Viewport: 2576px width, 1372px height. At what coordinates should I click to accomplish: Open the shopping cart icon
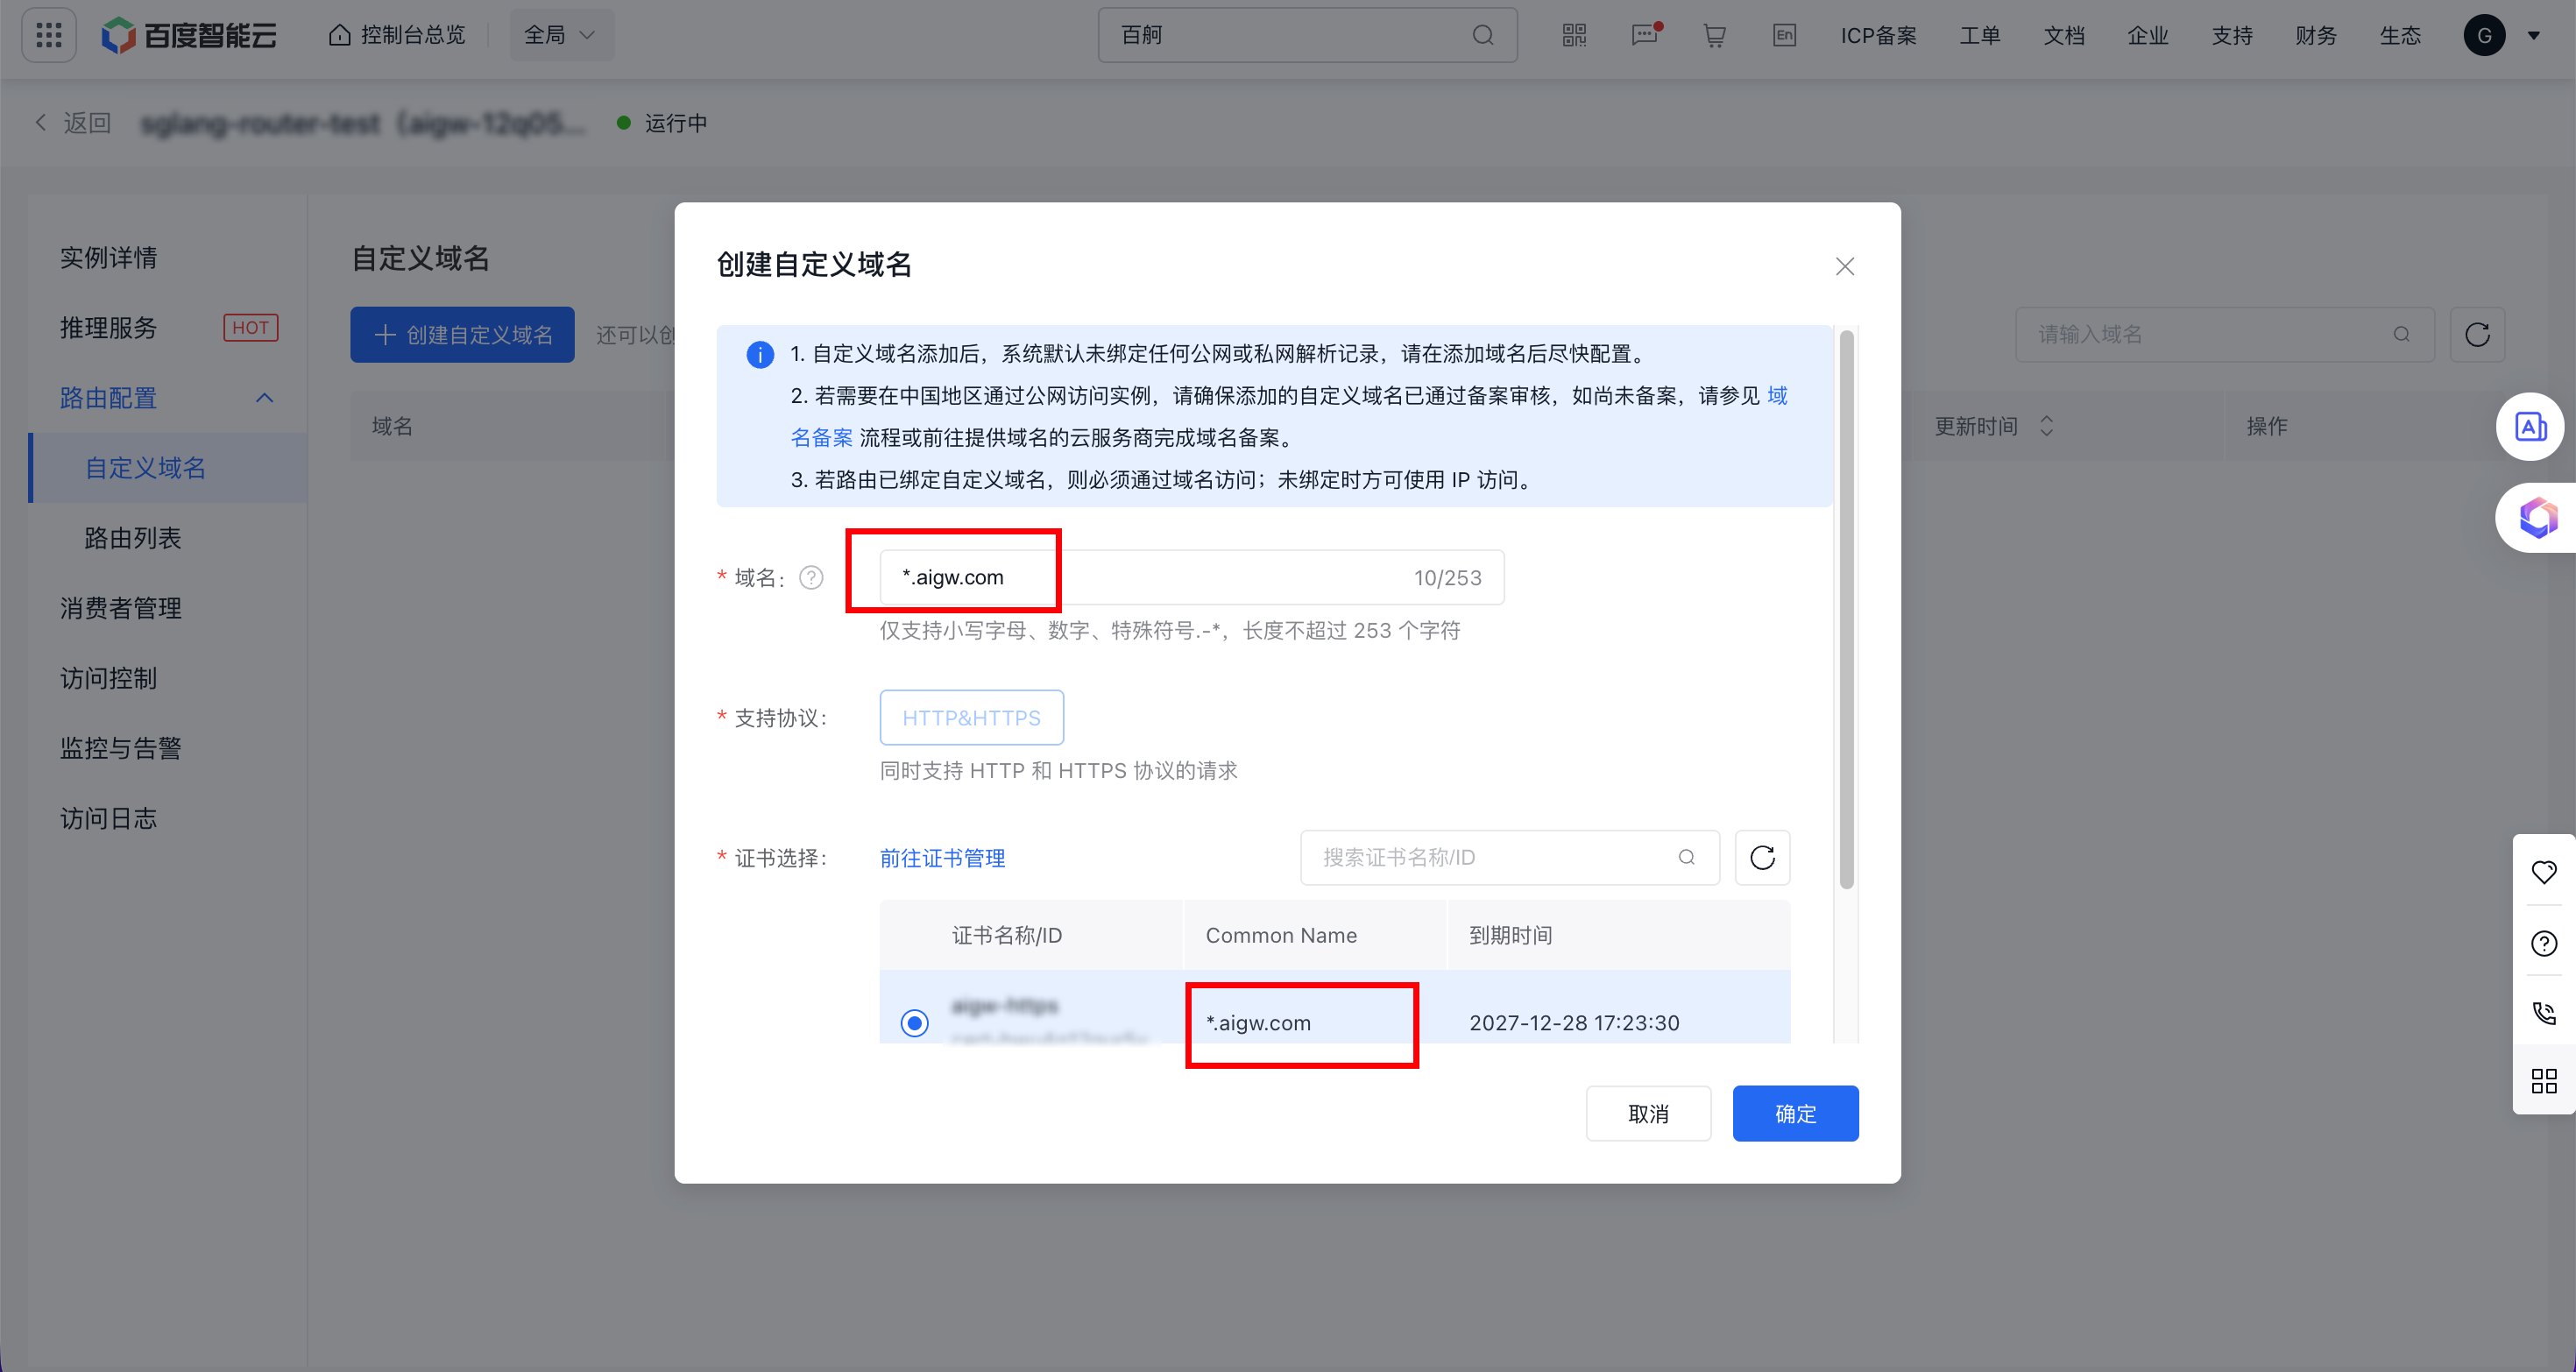tap(1714, 36)
